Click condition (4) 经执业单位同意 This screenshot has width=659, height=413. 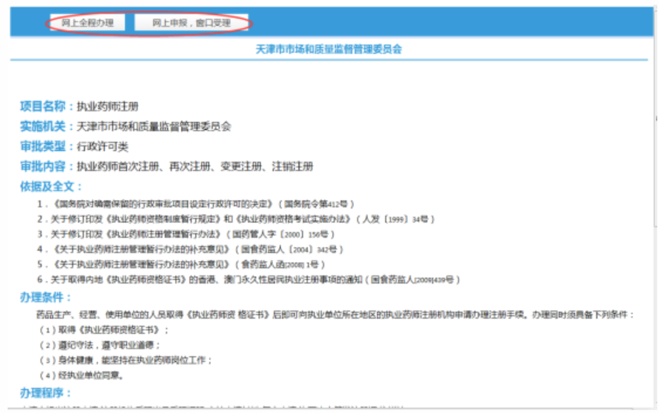click(x=81, y=376)
